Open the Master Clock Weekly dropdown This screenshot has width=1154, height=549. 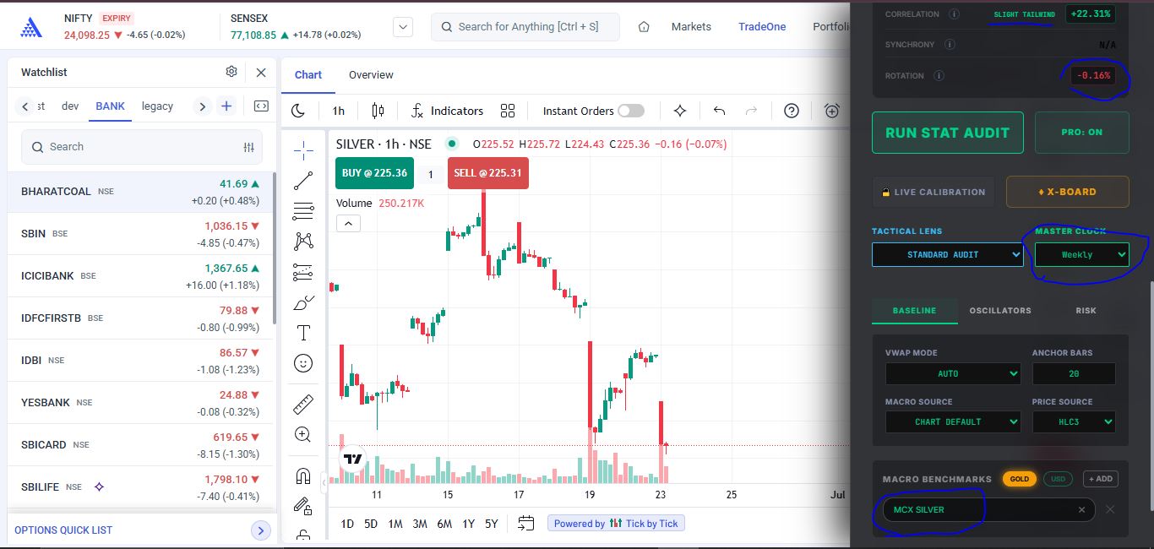click(1082, 254)
